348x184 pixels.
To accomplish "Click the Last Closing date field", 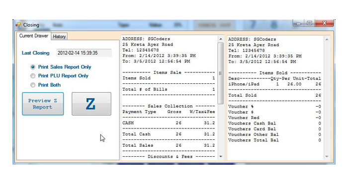I will click(x=84, y=53).
